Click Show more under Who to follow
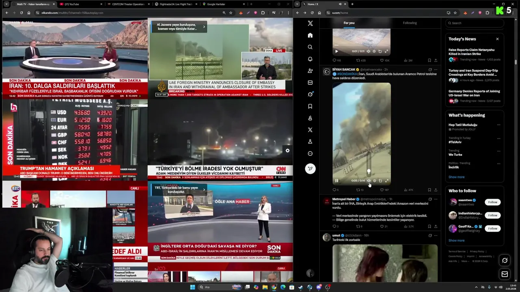The width and height of the screenshot is (520, 292). pos(456,240)
